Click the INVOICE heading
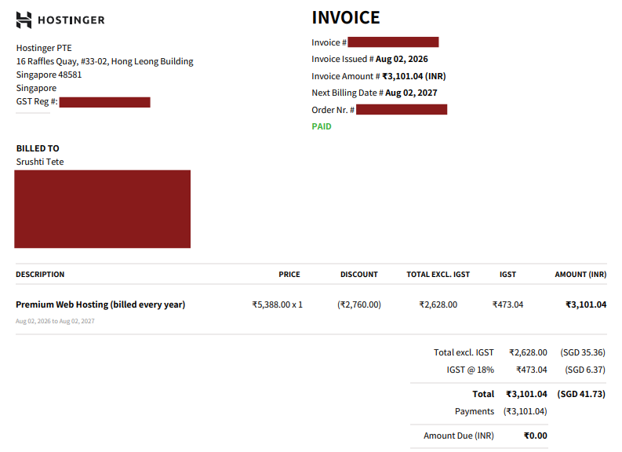 345,17
